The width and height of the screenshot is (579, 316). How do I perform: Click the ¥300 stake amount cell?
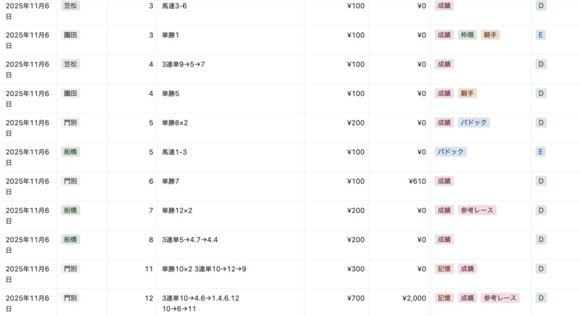click(356, 269)
